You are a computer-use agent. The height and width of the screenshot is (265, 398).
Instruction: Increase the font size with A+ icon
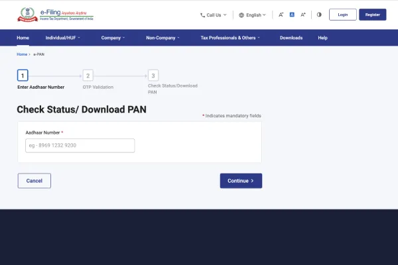coord(303,15)
